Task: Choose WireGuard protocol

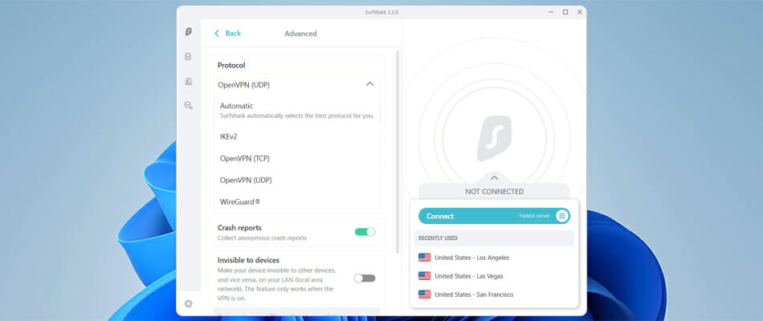Action: click(x=297, y=201)
